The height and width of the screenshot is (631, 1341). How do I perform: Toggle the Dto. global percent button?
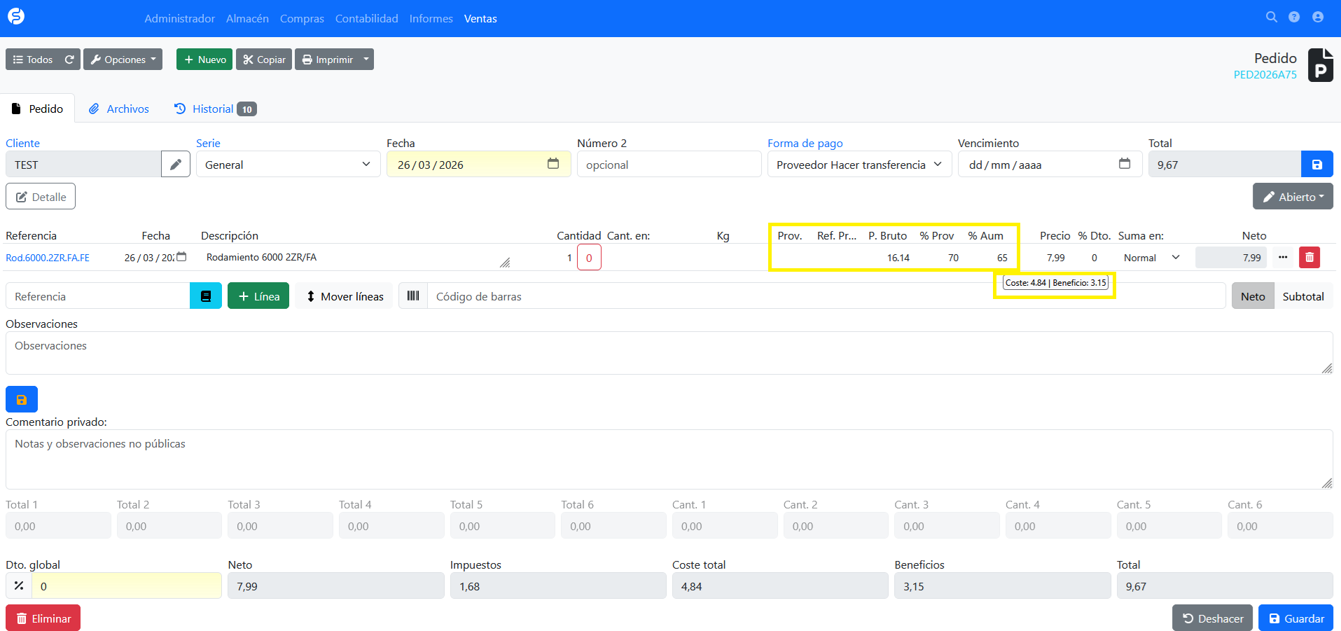(x=19, y=586)
